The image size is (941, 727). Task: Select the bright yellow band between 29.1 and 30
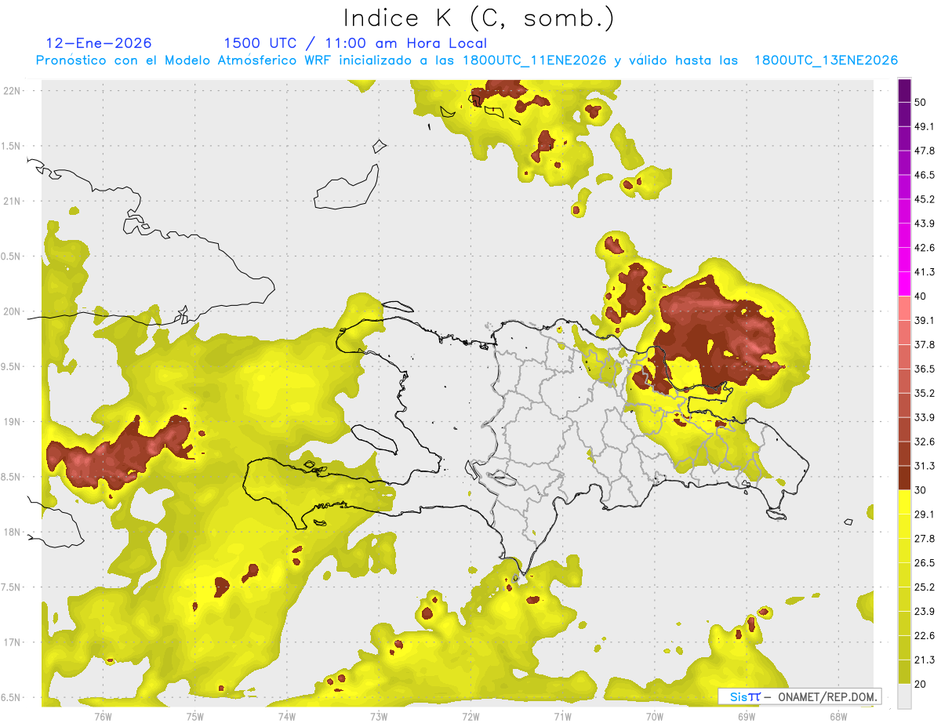point(904,502)
